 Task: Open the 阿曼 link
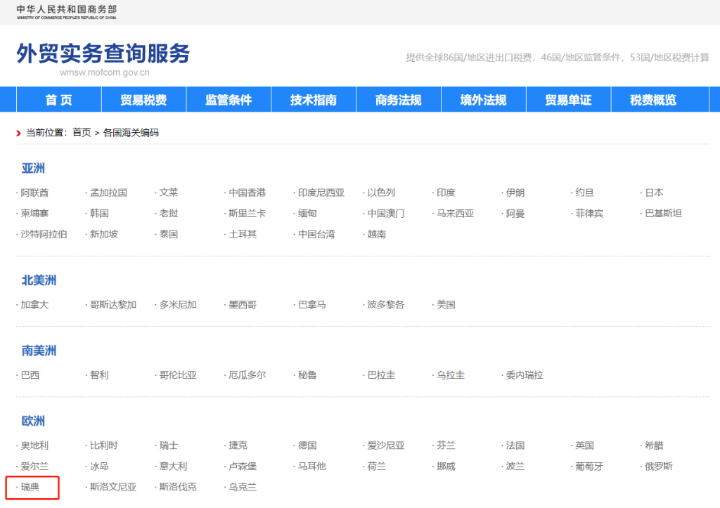[x=515, y=214]
